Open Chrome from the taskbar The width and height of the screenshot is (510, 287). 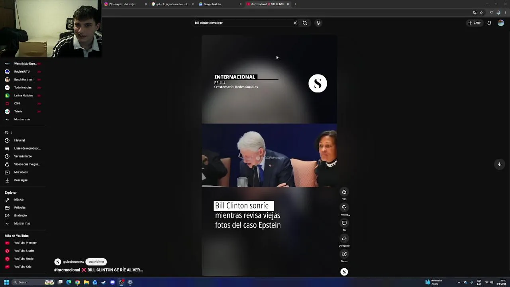(x=77, y=282)
